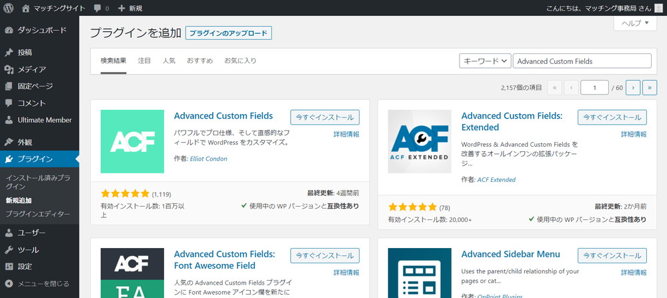Viewport: 667px width, 298px height.
Task: Go to next results page arrow
Action: point(633,88)
